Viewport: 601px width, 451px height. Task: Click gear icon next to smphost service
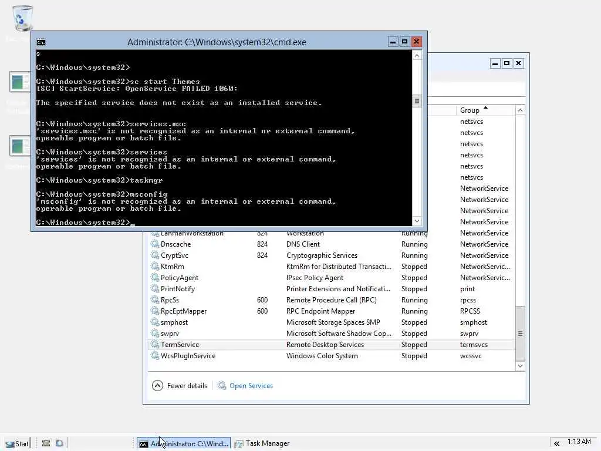[x=155, y=322]
